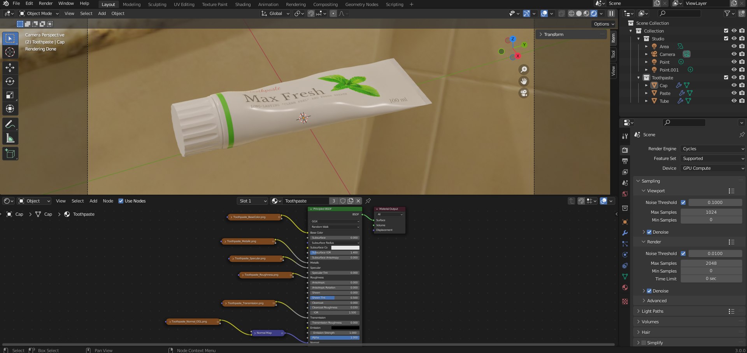Expand the Tube object in outliner
747x353 pixels.
pos(647,101)
